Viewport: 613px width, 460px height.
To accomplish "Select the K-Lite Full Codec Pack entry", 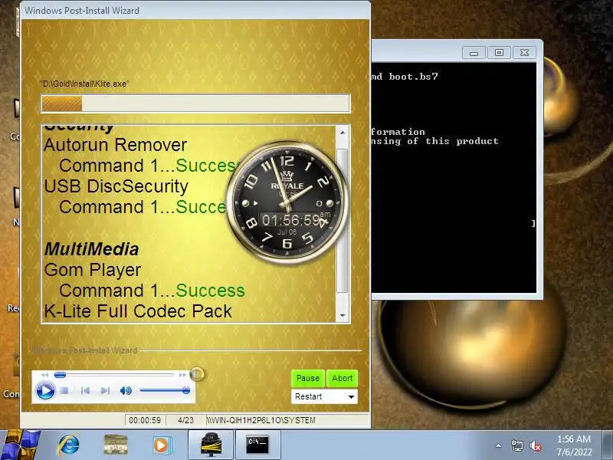I will [138, 311].
